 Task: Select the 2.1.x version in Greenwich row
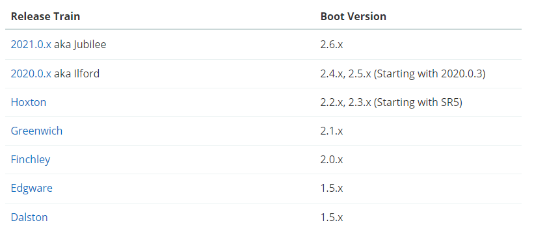(332, 131)
